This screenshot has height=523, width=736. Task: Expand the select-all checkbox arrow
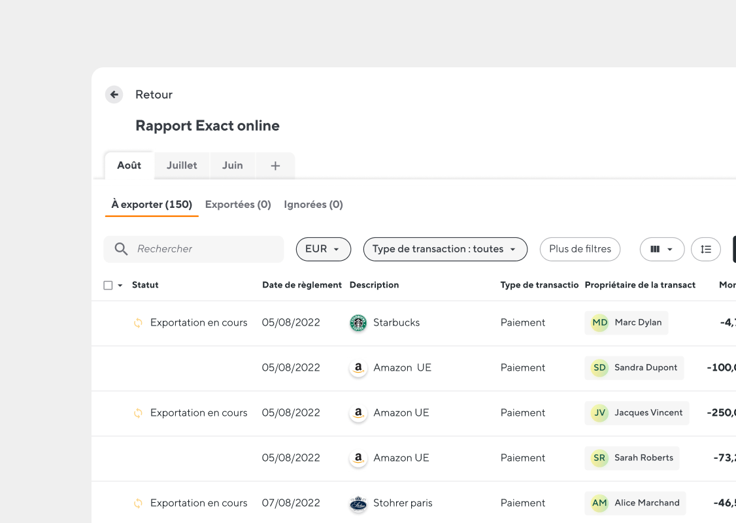(120, 286)
